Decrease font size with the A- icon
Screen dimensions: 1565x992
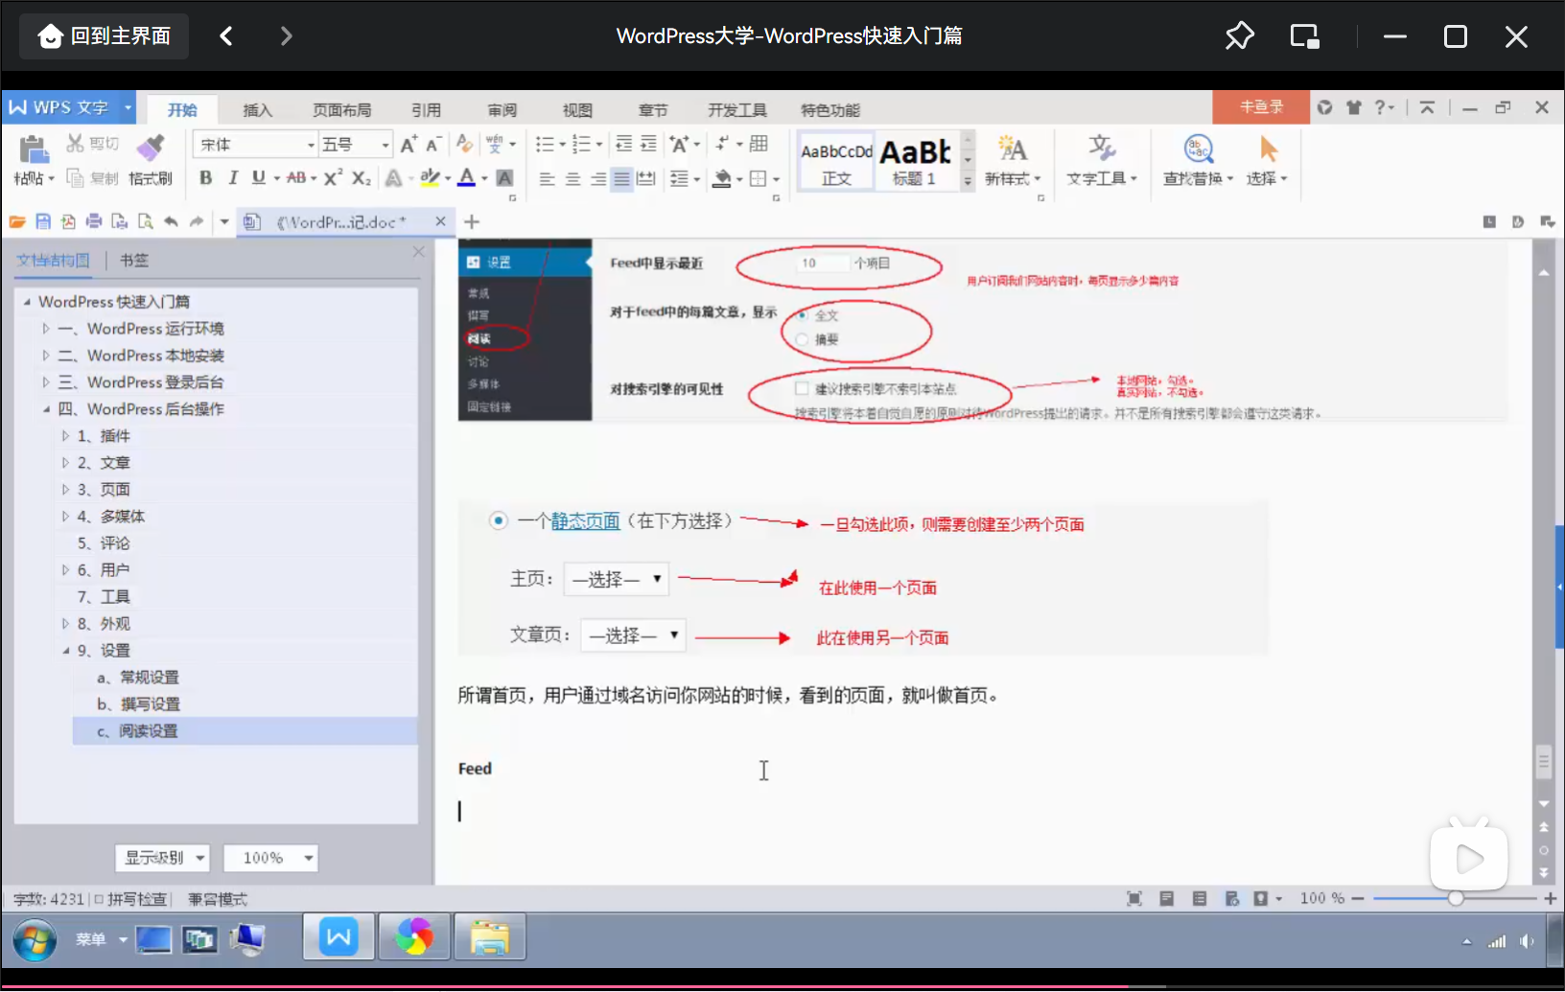[x=433, y=145]
